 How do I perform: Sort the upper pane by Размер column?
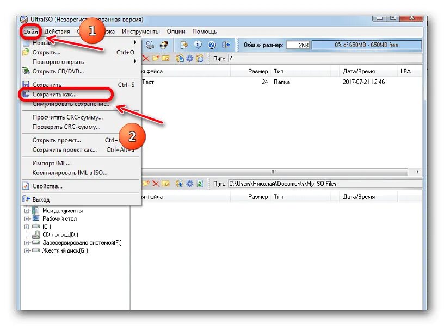251,71
